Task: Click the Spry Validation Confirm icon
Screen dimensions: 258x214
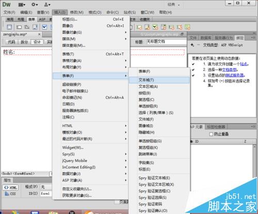Action: pos(180,27)
